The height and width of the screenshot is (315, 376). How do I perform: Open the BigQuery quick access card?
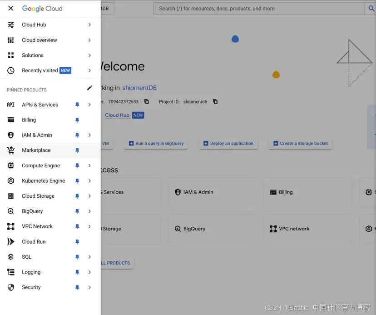coord(213,229)
